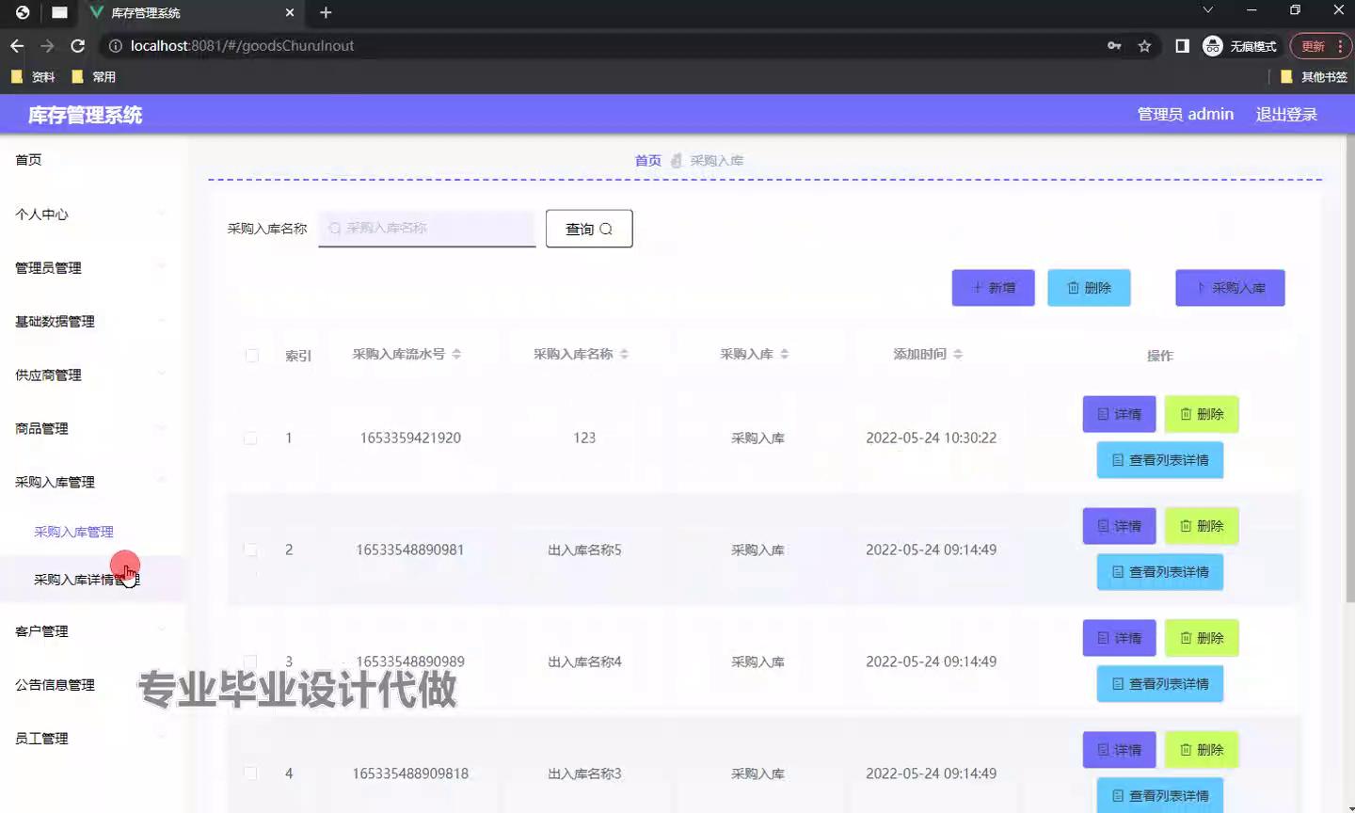
Task: Click the browser reload icon
Action: pyautogui.click(x=78, y=46)
